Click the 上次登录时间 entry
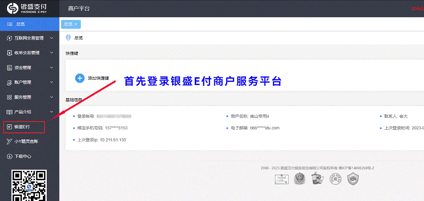 tap(404, 128)
